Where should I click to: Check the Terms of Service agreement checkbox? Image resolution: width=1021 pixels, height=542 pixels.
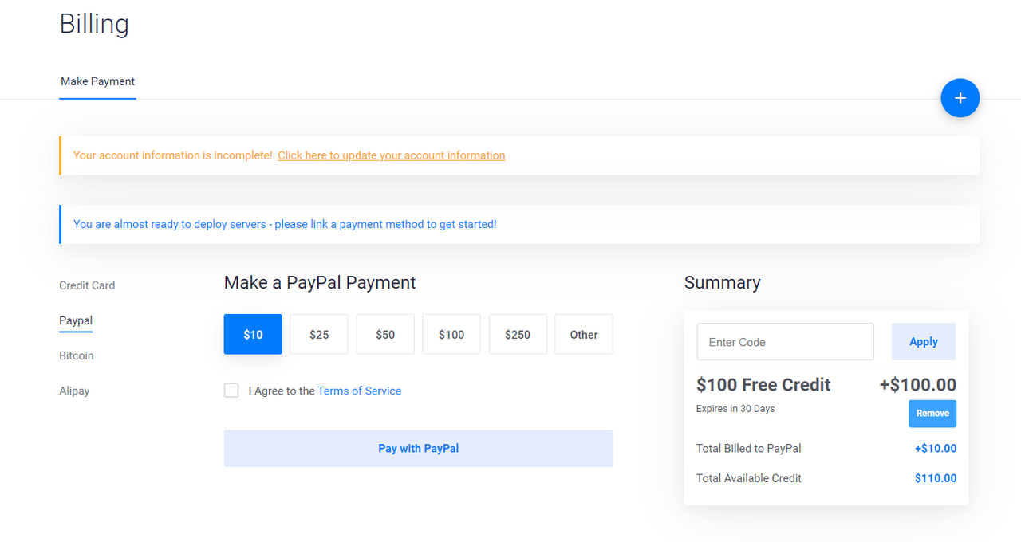coord(231,391)
